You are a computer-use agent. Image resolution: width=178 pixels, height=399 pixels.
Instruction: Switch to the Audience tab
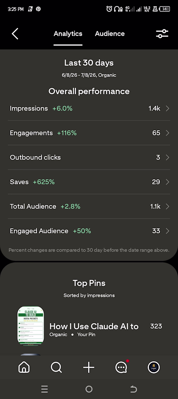[x=110, y=34]
